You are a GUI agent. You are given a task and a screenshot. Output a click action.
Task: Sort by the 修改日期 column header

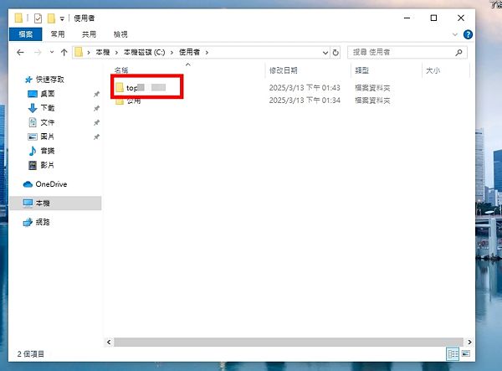pos(283,71)
